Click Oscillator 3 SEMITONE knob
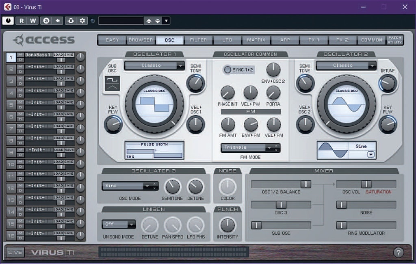Image resolution: width=416 pixels, height=264 pixels. [x=172, y=186]
